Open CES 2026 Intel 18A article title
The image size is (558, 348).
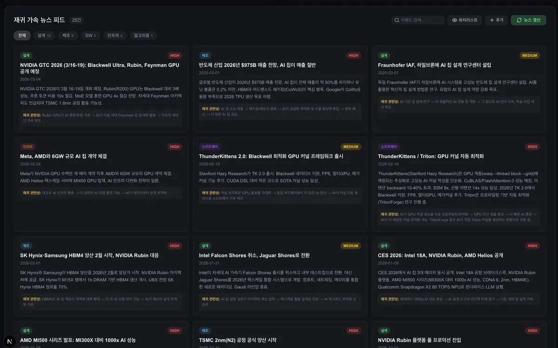point(440,255)
